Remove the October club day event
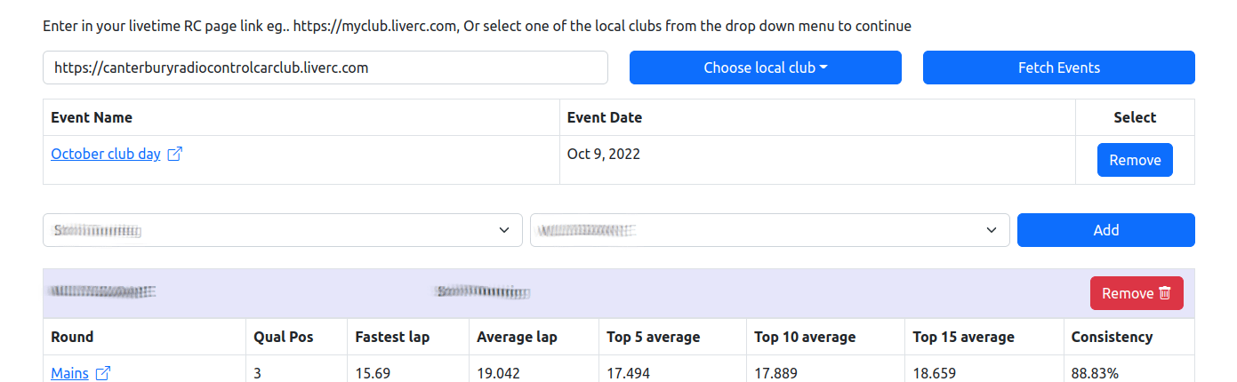 click(x=1134, y=160)
